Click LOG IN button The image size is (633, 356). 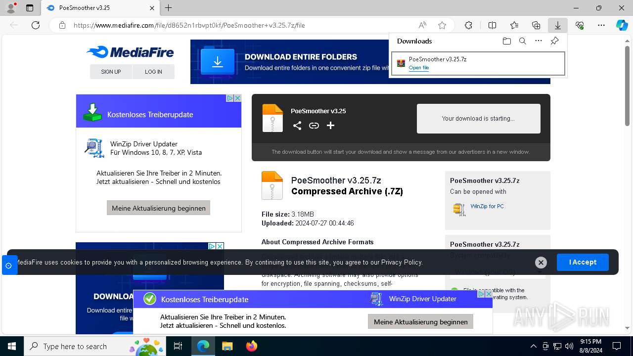tap(153, 72)
